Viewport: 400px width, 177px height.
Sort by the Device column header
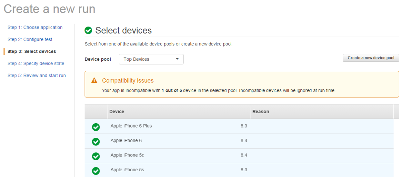point(179,112)
